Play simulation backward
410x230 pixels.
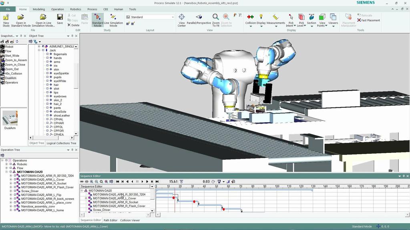tap(132, 182)
